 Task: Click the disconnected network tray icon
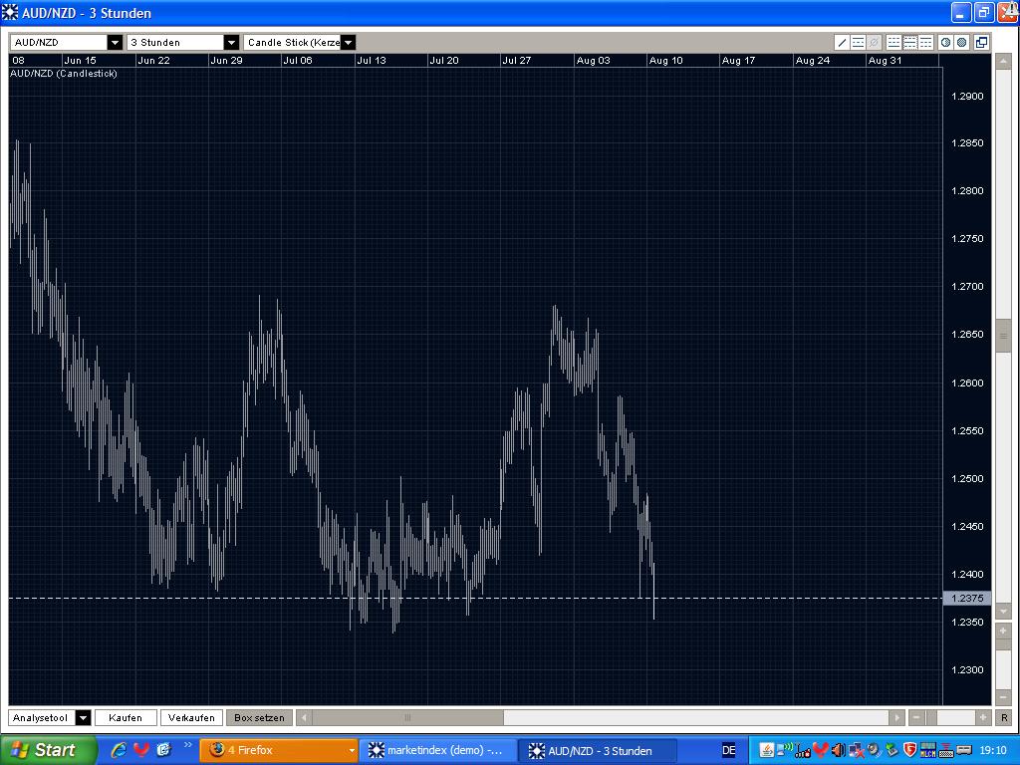pyautogui.click(x=856, y=750)
